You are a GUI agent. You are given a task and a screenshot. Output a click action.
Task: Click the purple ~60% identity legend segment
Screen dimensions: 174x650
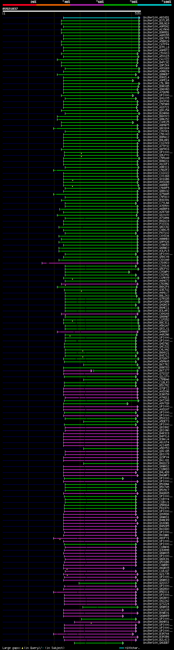point(87,5)
